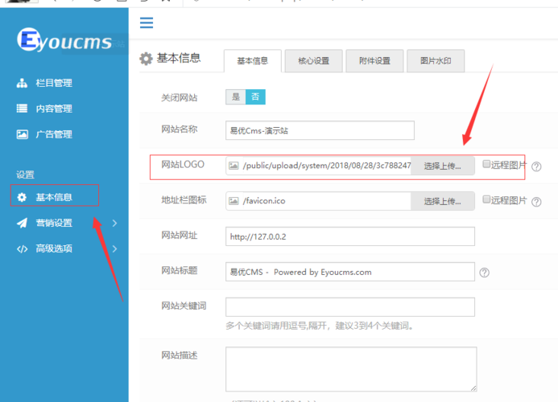Click the 高级选项 code icon
This screenshot has width=558, height=402.
tap(22, 248)
